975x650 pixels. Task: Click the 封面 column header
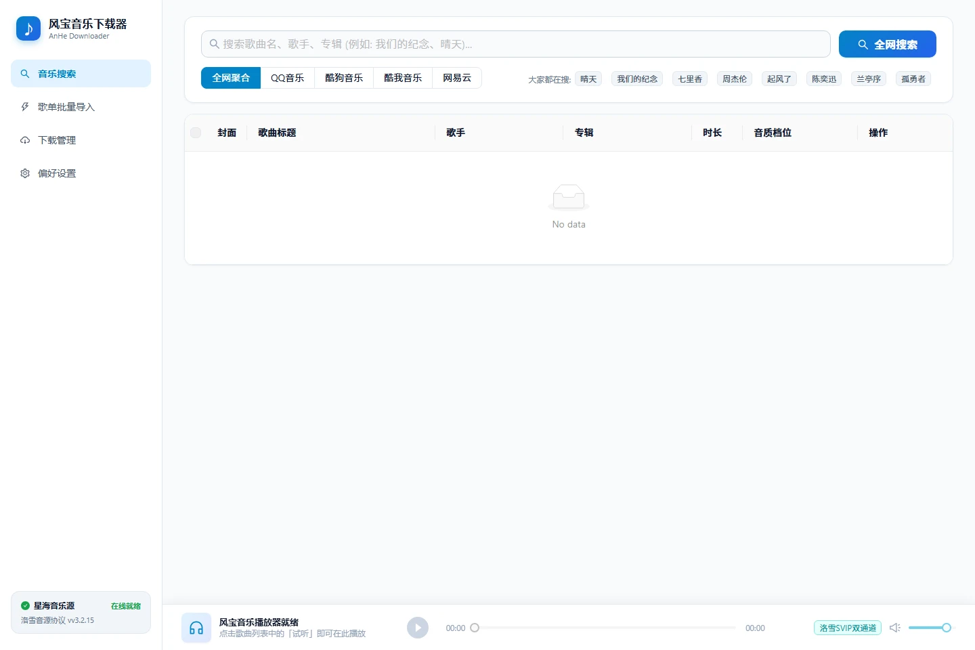[227, 133]
